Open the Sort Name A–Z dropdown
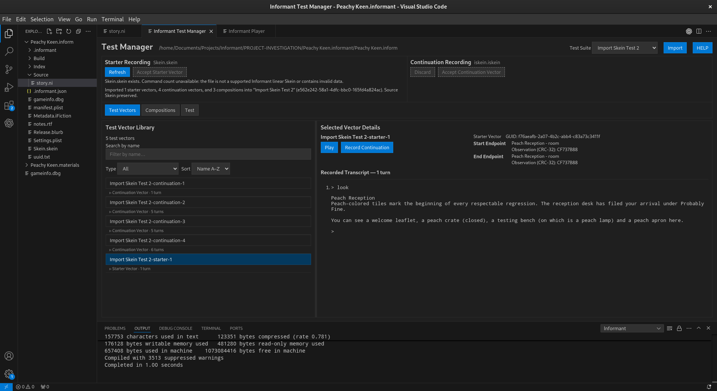The height and width of the screenshot is (391, 717). pos(211,169)
